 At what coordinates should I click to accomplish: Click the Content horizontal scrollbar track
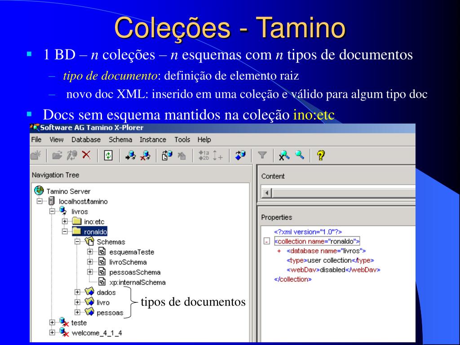(x=344, y=193)
